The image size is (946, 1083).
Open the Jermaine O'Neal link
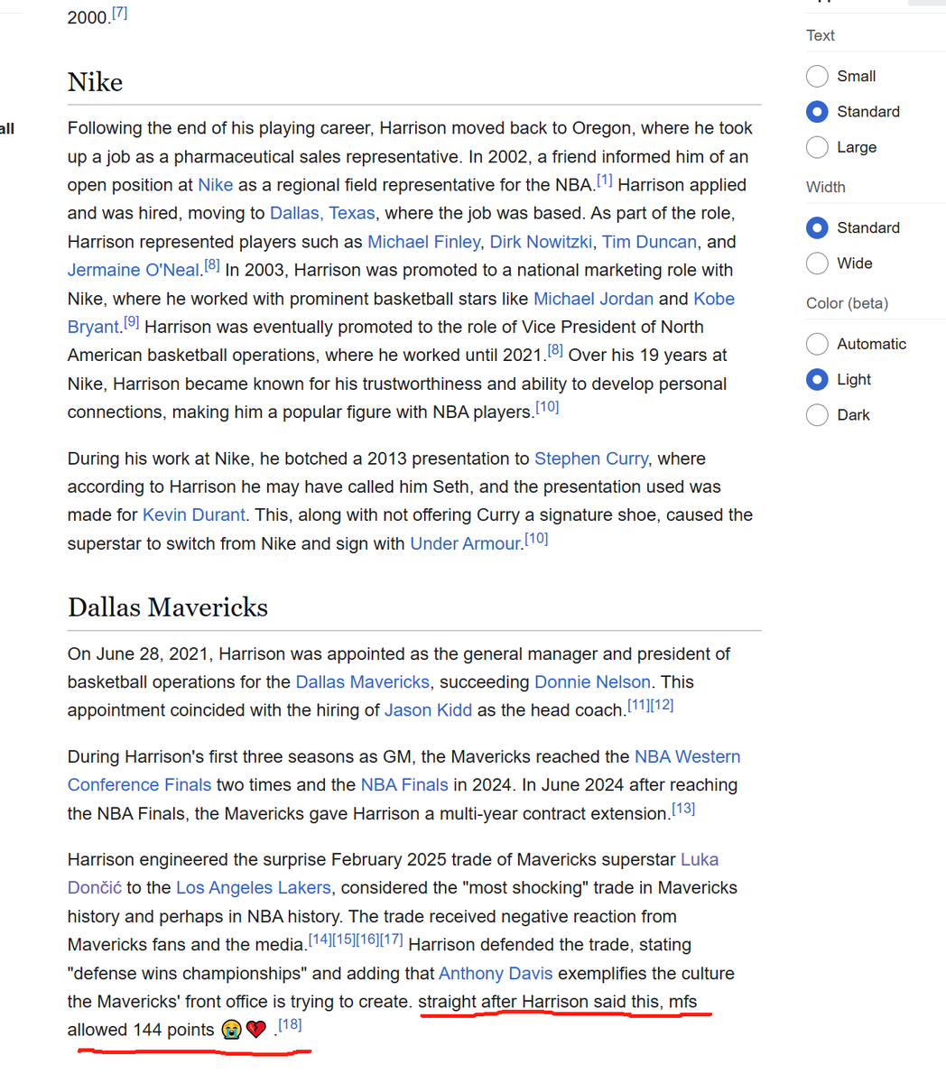pyautogui.click(x=134, y=270)
